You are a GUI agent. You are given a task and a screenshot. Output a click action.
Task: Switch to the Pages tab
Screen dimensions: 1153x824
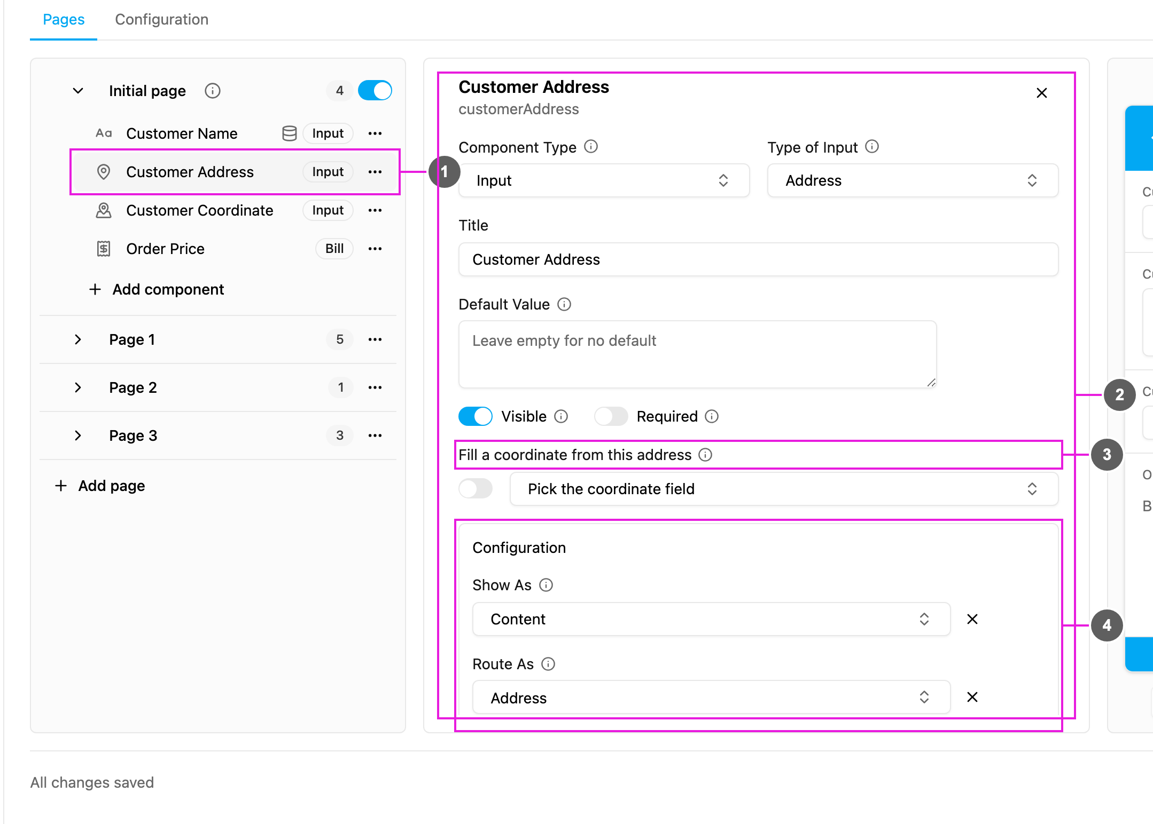coord(64,20)
